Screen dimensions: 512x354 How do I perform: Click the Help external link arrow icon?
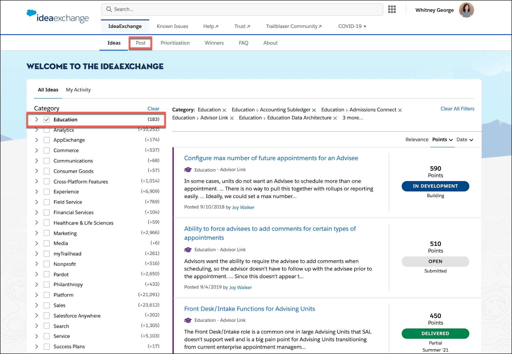[x=217, y=26]
